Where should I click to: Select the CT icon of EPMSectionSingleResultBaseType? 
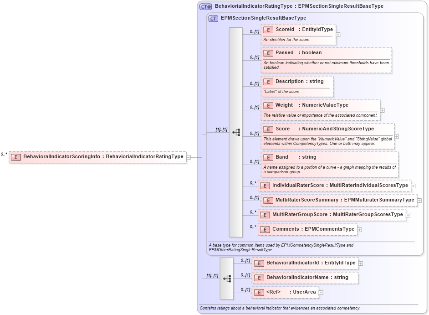[x=212, y=18]
